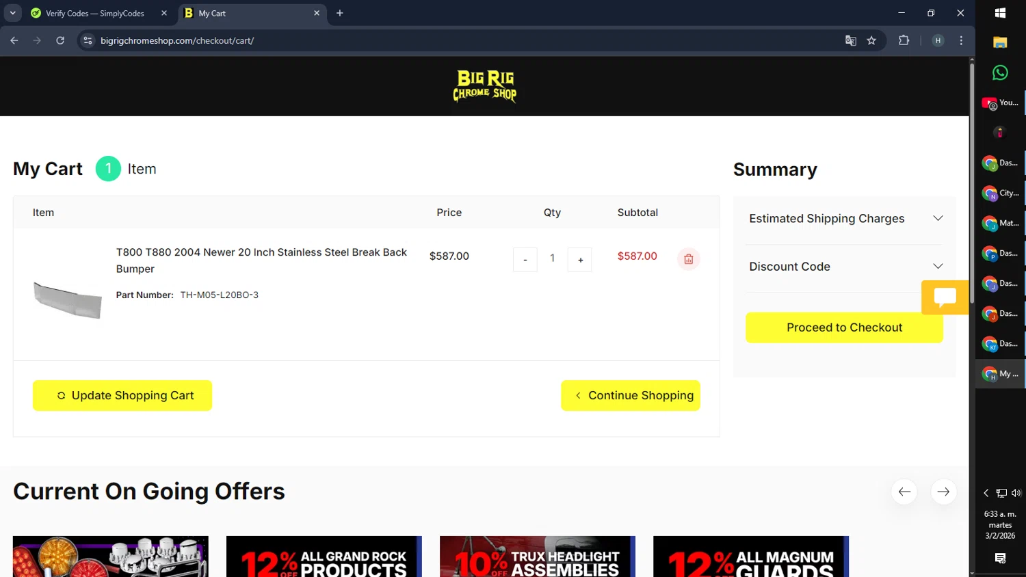Click Proceed to Checkout button
The height and width of the screenshot is (577, 1026).
pyautogui.click(x=844, y=327)
